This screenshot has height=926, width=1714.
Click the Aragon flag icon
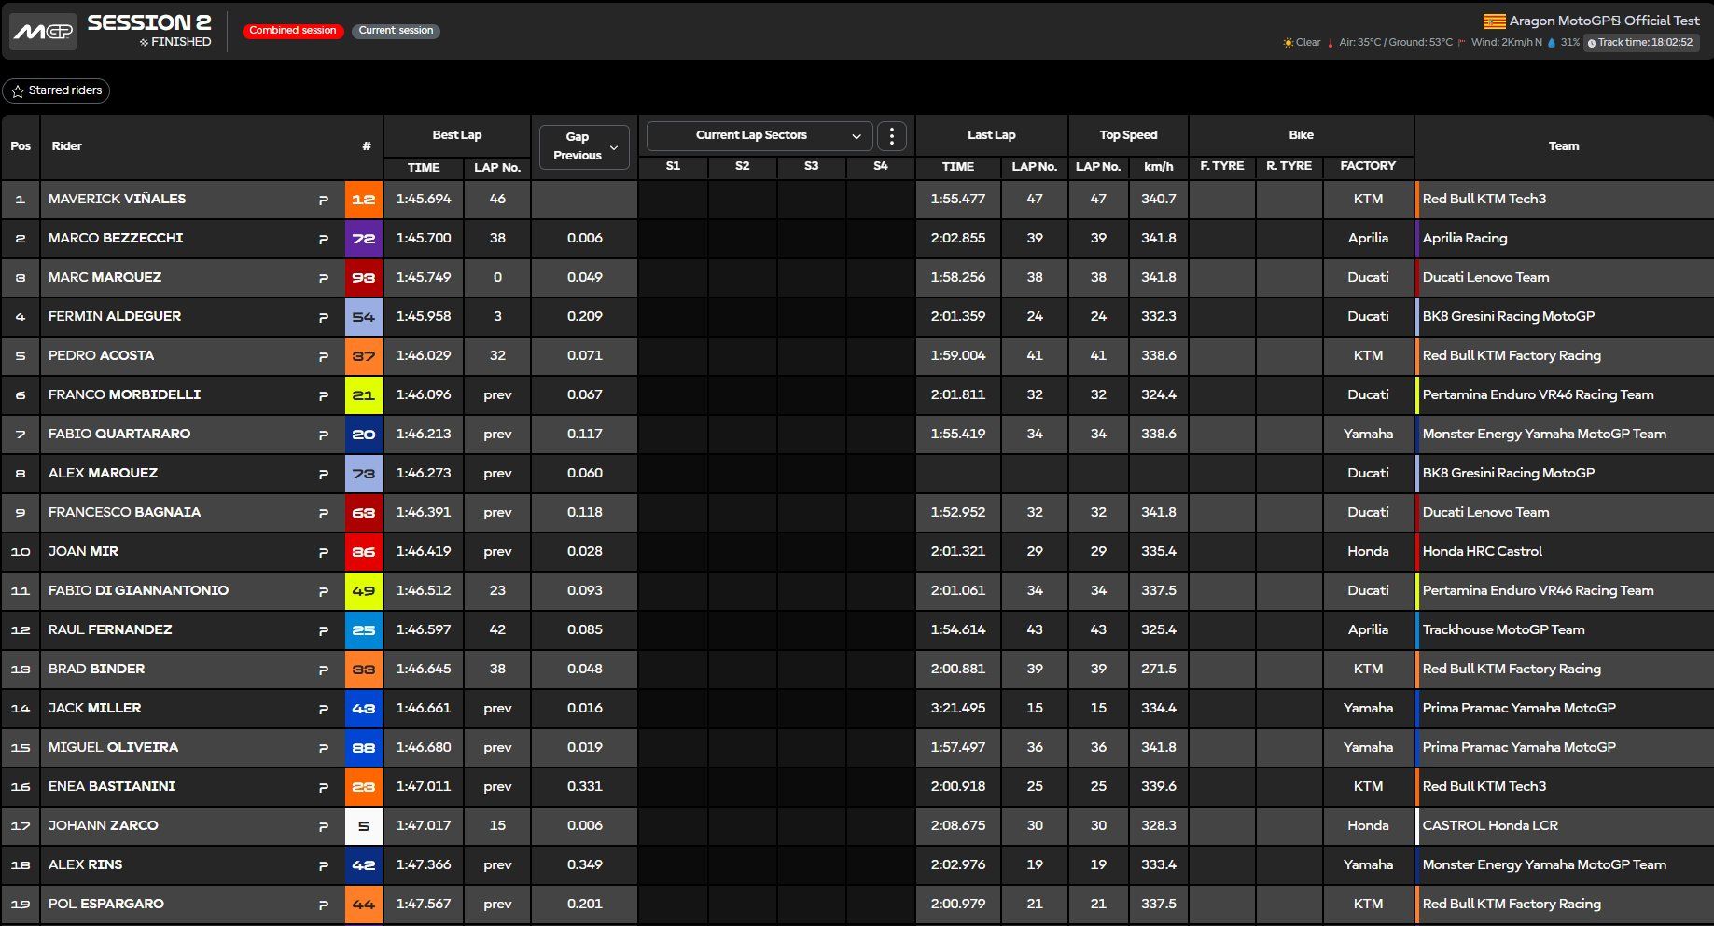tap(1494, 21)
